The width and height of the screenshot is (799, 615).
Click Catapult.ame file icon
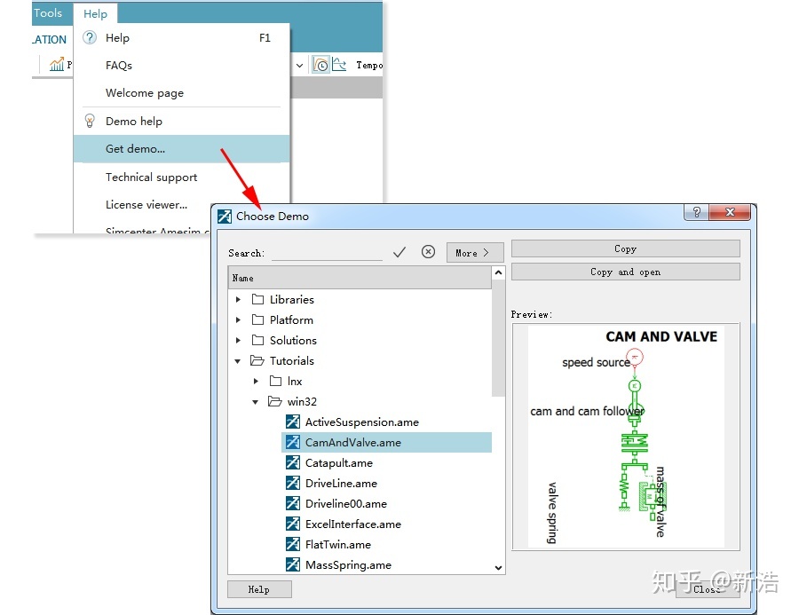pos(292,462)
